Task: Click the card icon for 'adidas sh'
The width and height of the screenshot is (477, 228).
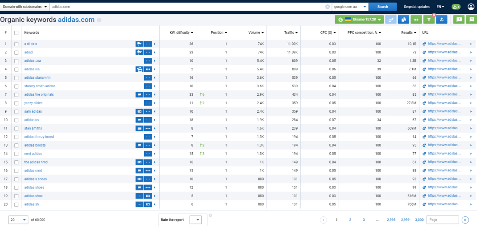Action: coord(148,204)
